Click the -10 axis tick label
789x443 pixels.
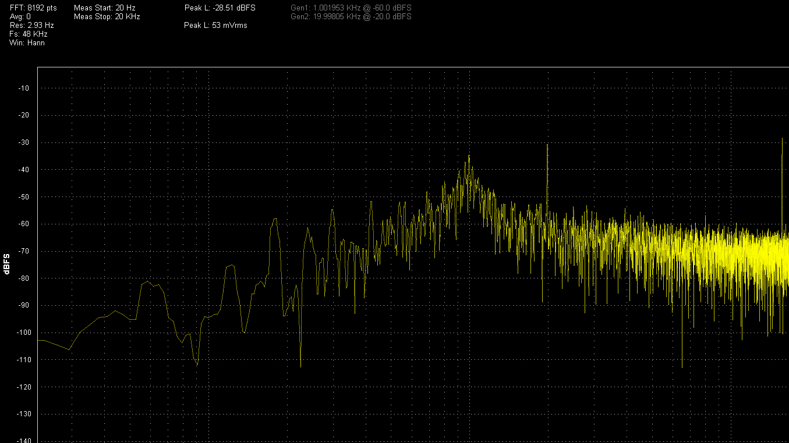click(x=23, y=88)
